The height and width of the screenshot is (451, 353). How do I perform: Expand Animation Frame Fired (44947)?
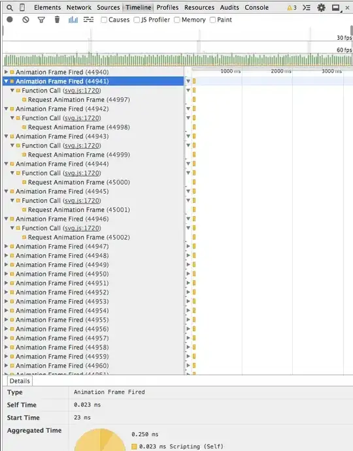click(x=6, y=246)
